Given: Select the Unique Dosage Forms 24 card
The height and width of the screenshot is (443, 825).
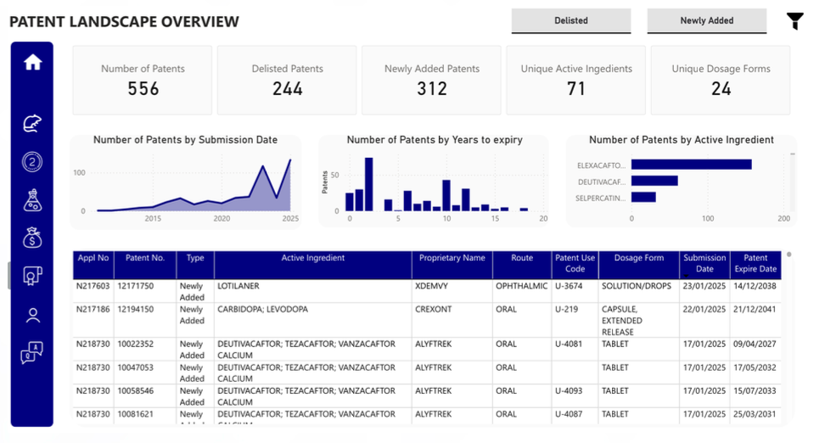Looking at the screenshot, I should coord(721,80).
